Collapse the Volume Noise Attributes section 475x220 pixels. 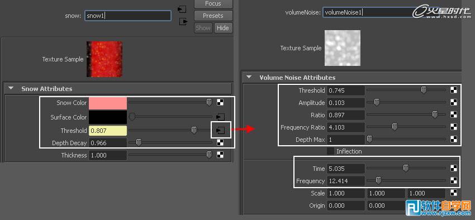pyautogui.click(x=249, y=77)
